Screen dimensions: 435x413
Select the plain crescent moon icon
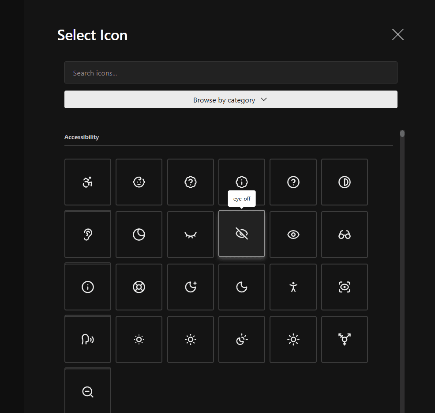(x=242, y=287)
